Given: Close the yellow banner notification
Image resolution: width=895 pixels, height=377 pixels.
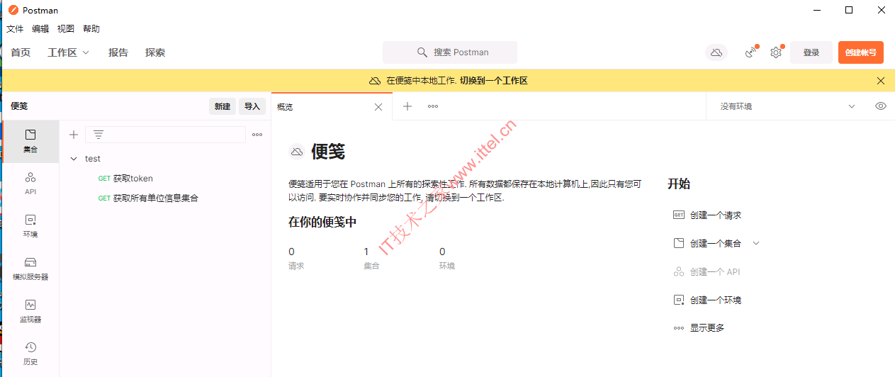Looking at the screenshot, I should click(881, 81).
